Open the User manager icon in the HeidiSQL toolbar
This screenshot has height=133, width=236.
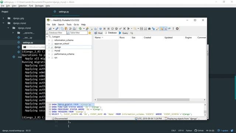87,28
